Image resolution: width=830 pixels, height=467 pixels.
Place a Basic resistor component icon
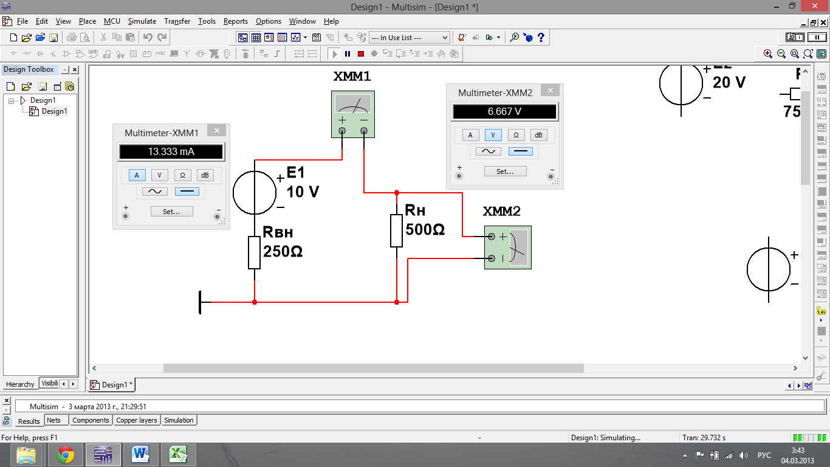click(26, 54)
